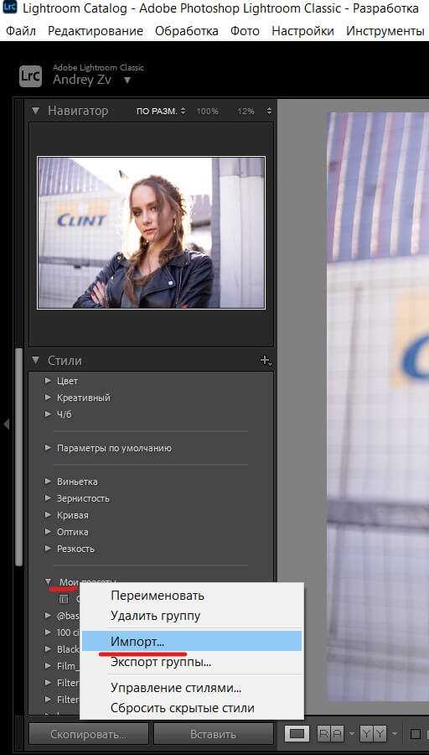This screenshot has width=429, height=755.
Task: Expand the @bas preset group
Action: pos(48,616)
